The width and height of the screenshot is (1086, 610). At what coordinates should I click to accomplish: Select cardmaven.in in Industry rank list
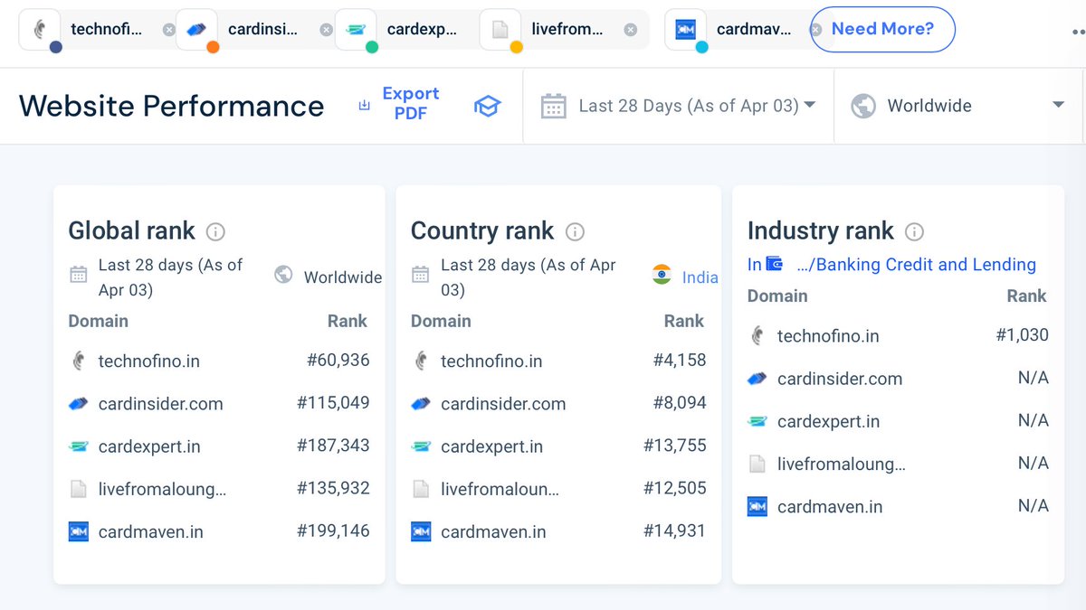click(x=830, y=507)
